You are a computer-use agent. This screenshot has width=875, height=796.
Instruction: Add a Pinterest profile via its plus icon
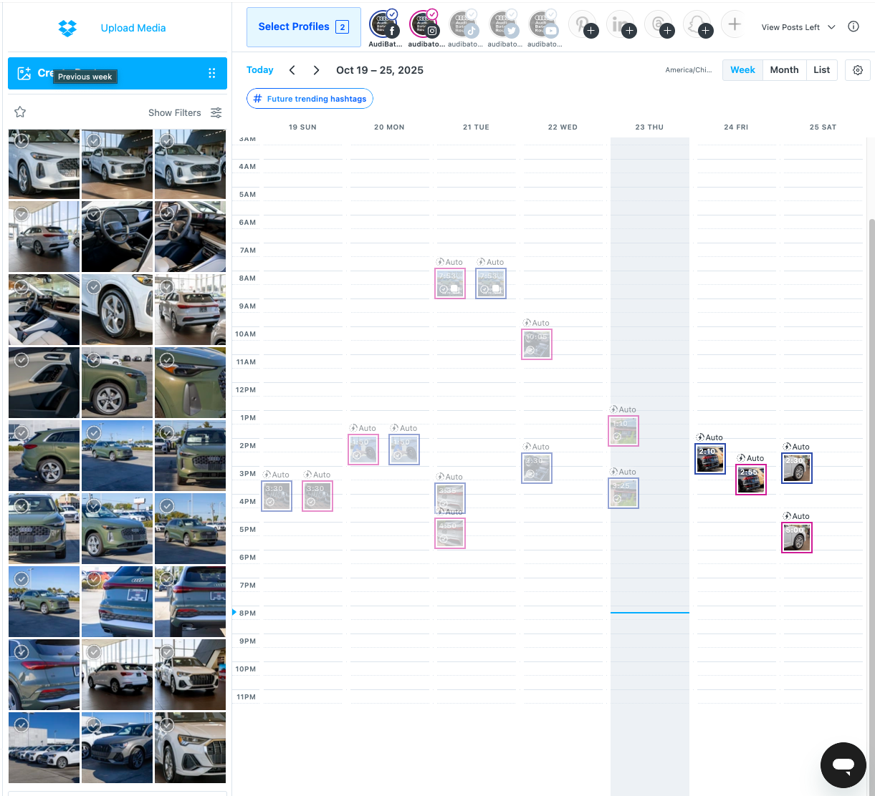(591, 31)
